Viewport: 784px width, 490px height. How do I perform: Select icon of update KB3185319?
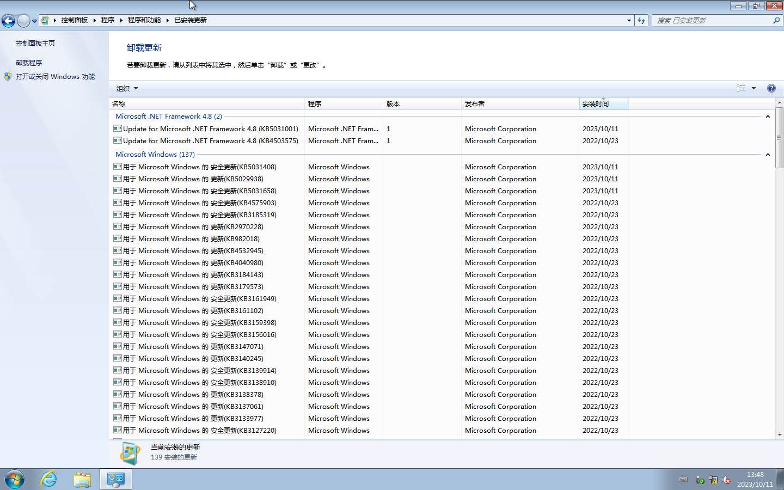117,215
